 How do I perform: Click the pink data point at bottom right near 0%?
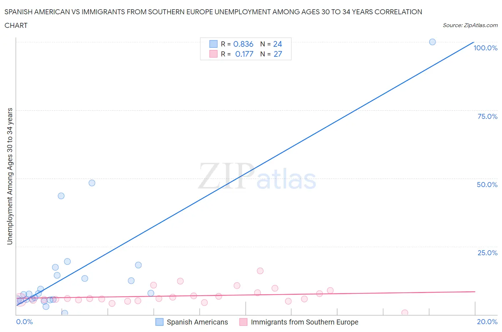pyautogui.click(x=405, y=313)
